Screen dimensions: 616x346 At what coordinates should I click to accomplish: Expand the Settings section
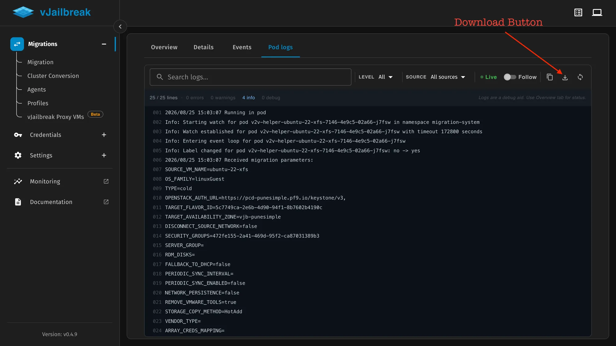point(104,155)
